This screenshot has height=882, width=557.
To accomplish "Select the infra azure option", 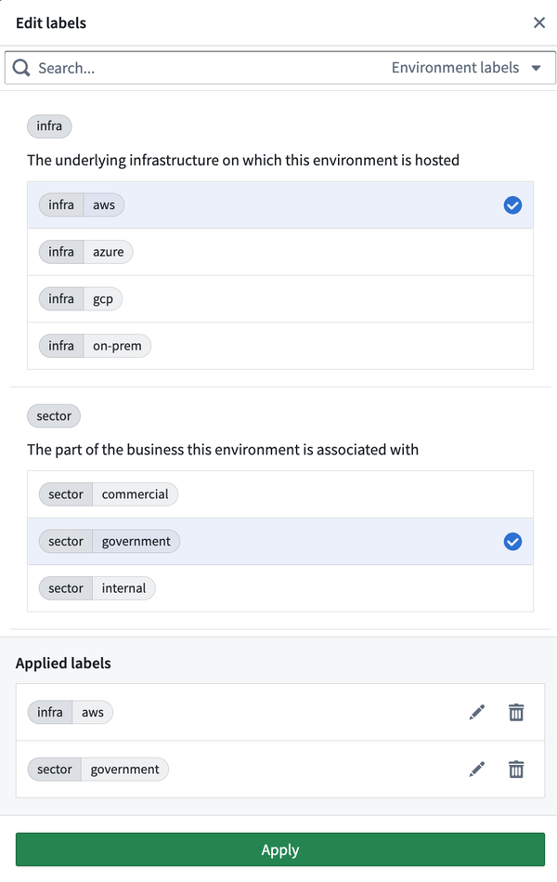I will (x=280, y=252).
